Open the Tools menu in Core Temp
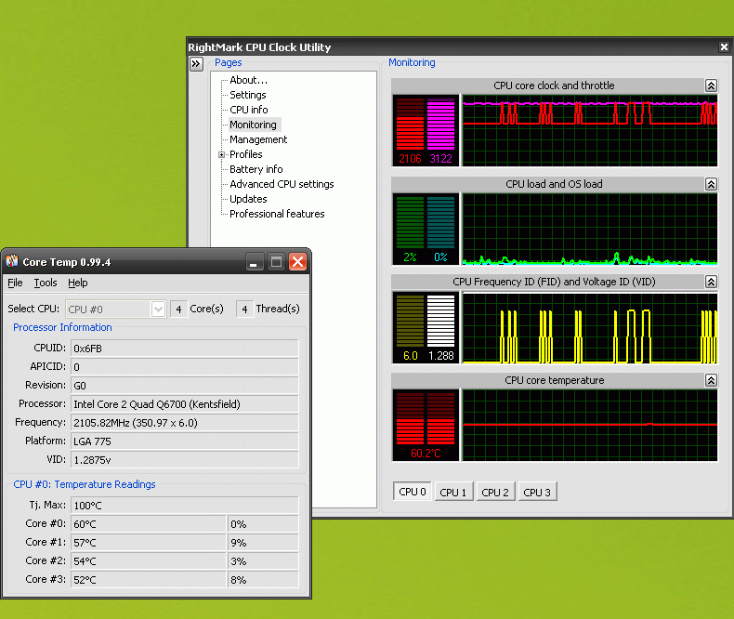 click(46, 283)
